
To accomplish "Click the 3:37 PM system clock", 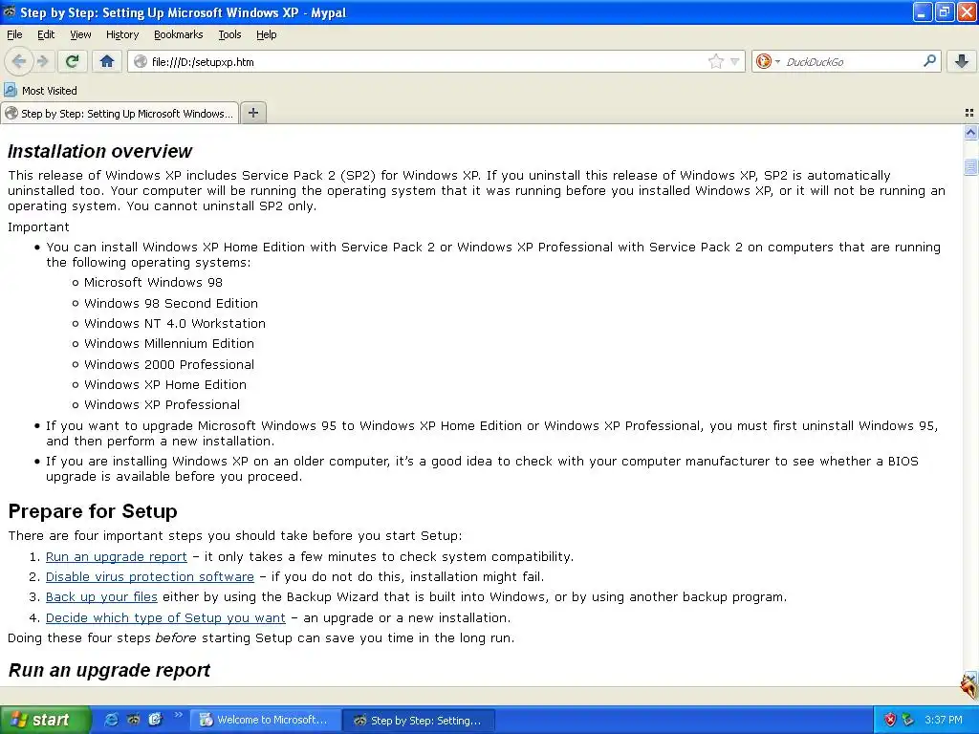I will (x=944, y=720).
